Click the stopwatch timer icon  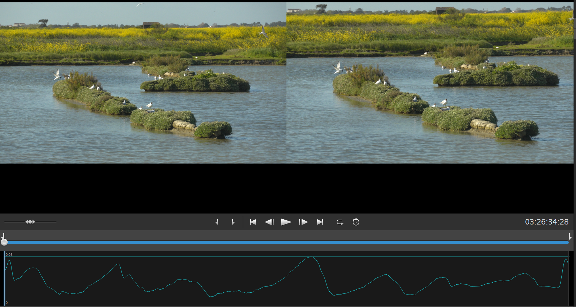pos(356,222)
